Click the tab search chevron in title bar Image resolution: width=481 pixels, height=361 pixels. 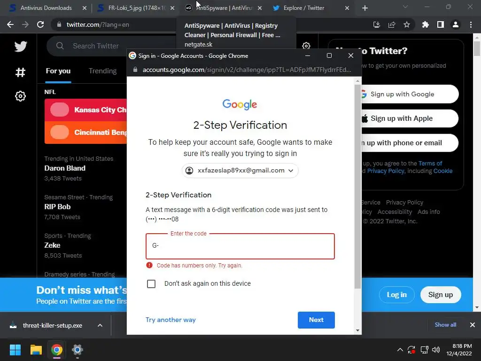(x=405, y=7)
